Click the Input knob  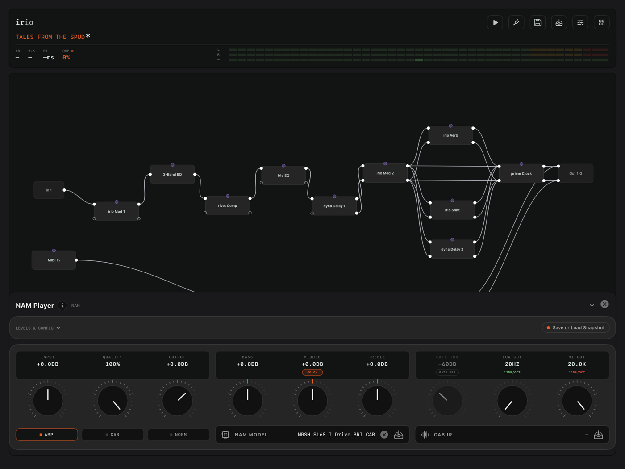tap(48, 401)
